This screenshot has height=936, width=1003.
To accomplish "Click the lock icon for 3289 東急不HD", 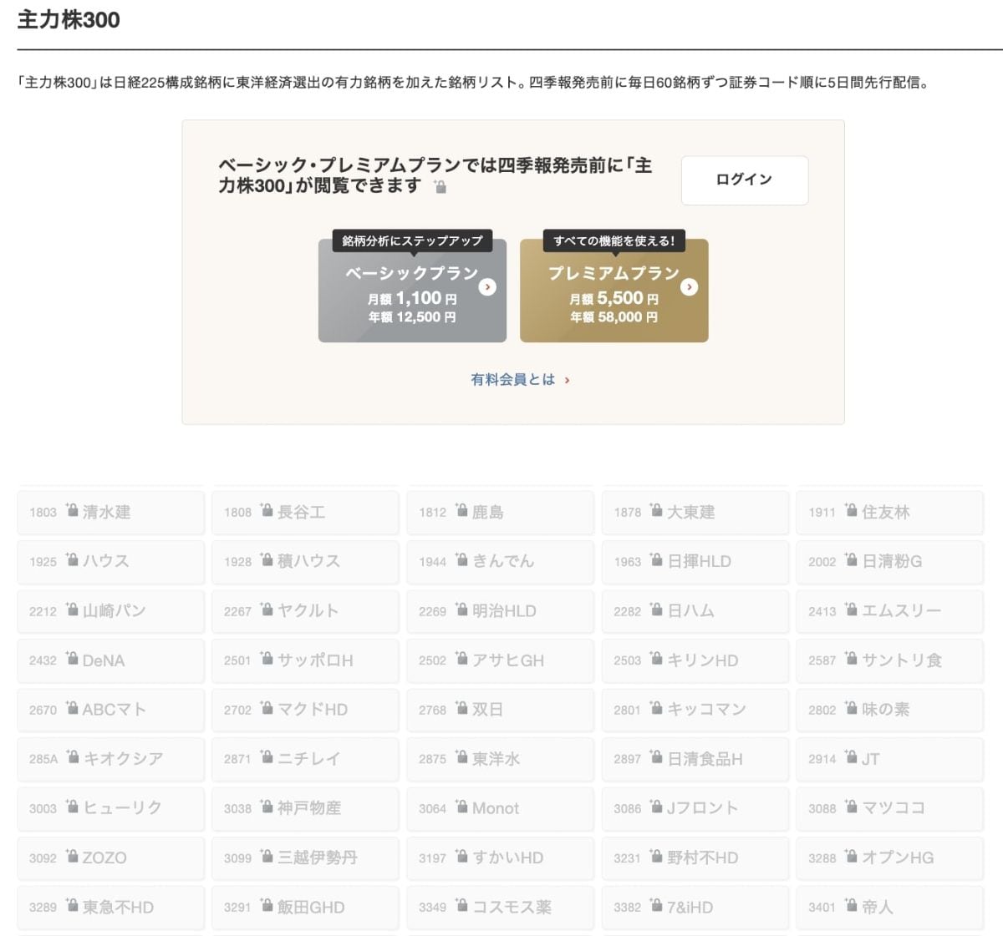I will point(72,904).
